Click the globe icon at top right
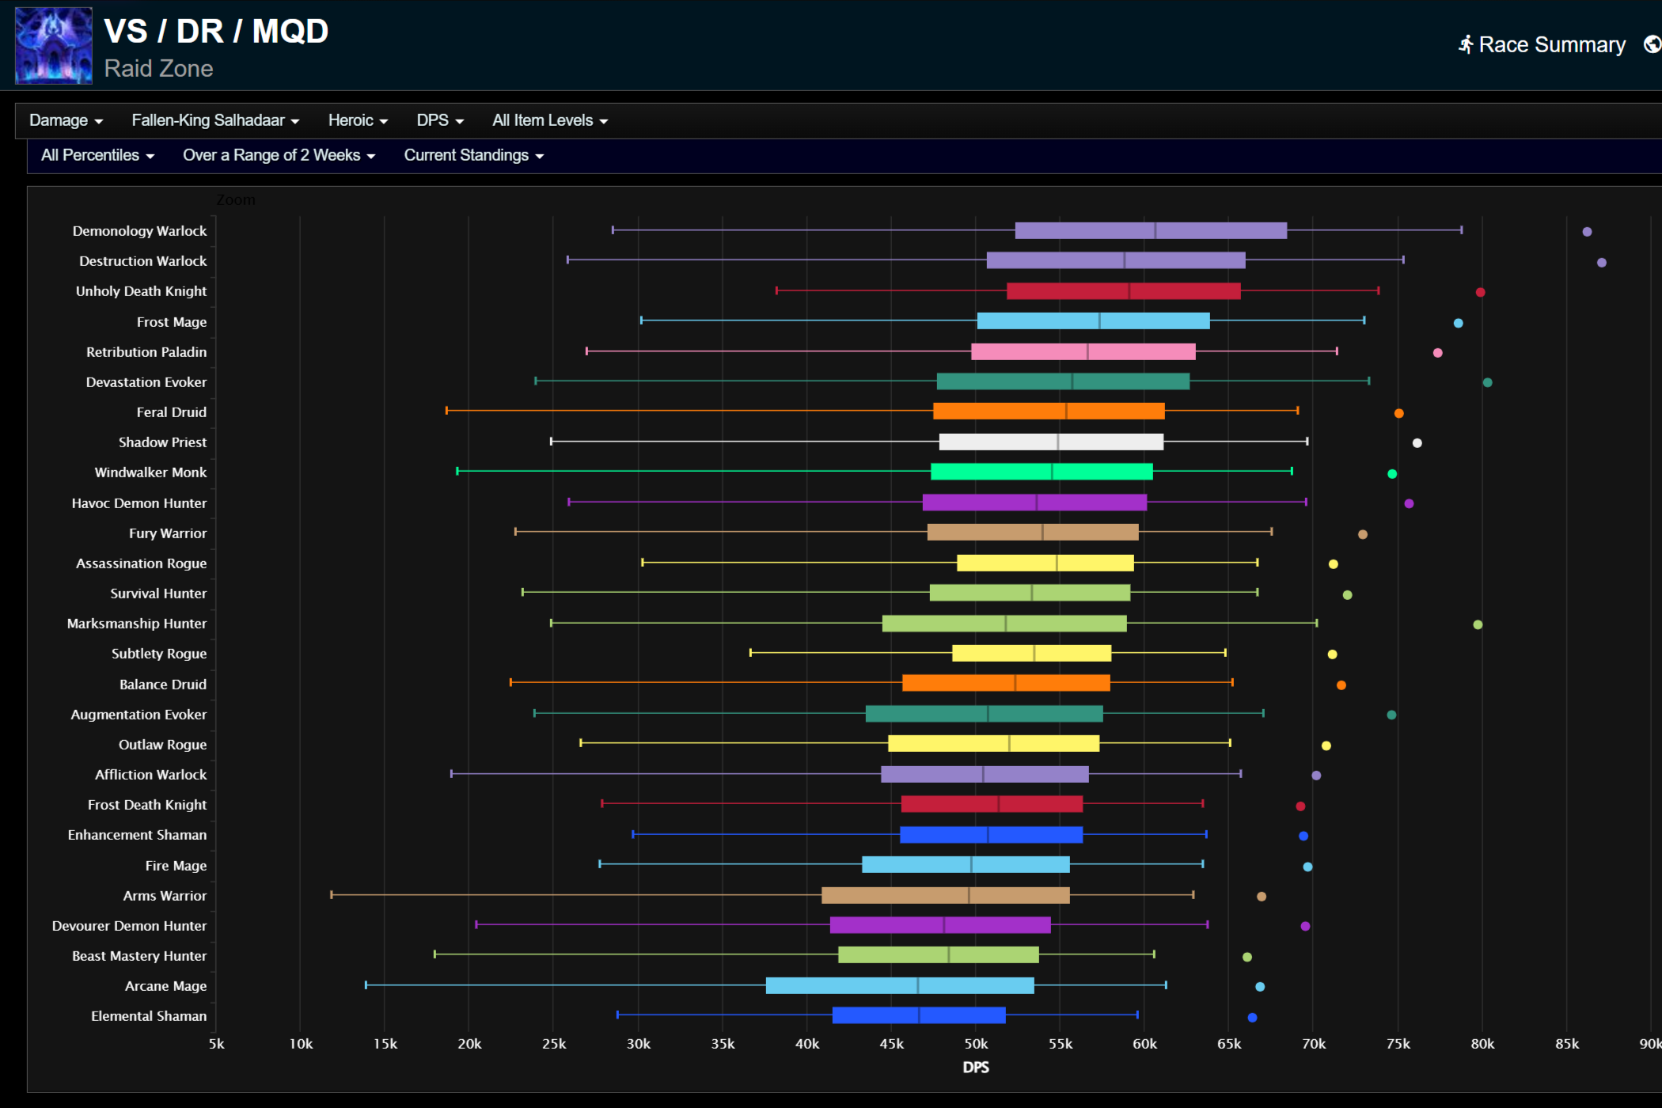This screenshot has height=1108, width=1662. 1653,44
